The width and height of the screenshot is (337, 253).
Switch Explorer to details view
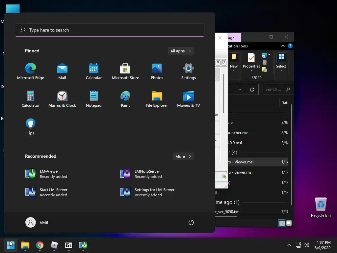(x=282, y=223)
